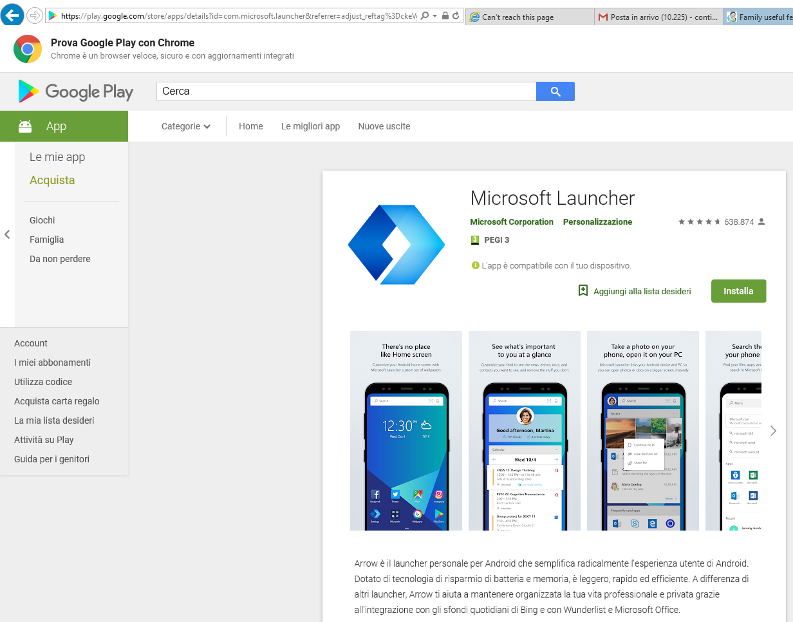The height and width of the screenshot is (622, 793).
Task: Click the Cerca search input field
Action: [x=346, y=91]
